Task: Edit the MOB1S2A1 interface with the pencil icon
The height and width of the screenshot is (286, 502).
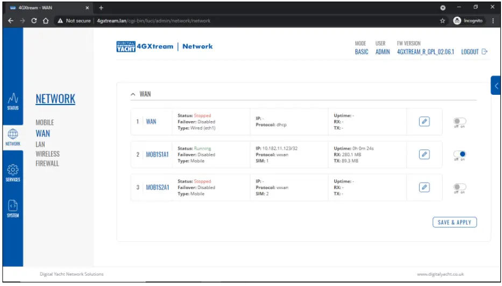Action: pos(424,187)
